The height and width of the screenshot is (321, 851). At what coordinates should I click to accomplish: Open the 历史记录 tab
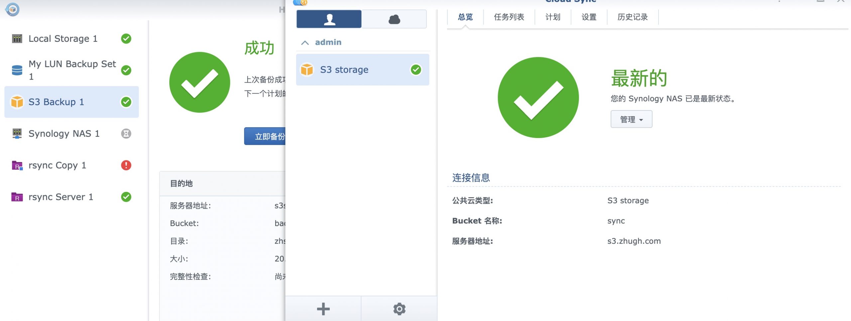pos(633,17)
